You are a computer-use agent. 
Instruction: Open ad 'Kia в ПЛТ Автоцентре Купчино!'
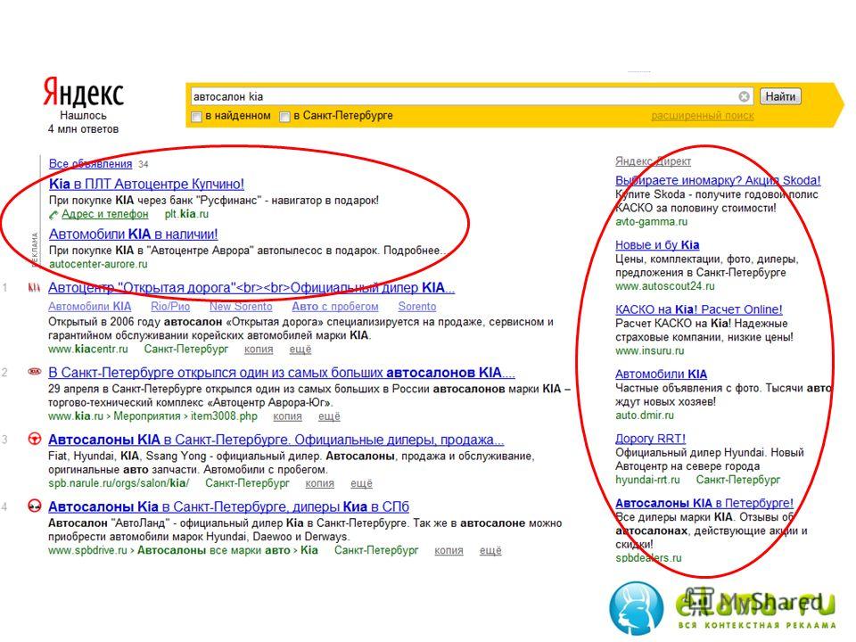pyautogui.click(x=146, y=184)
